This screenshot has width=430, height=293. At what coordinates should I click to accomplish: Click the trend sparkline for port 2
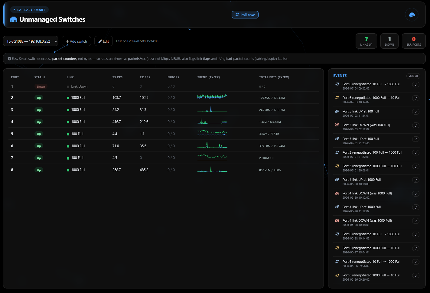(212, 97)
